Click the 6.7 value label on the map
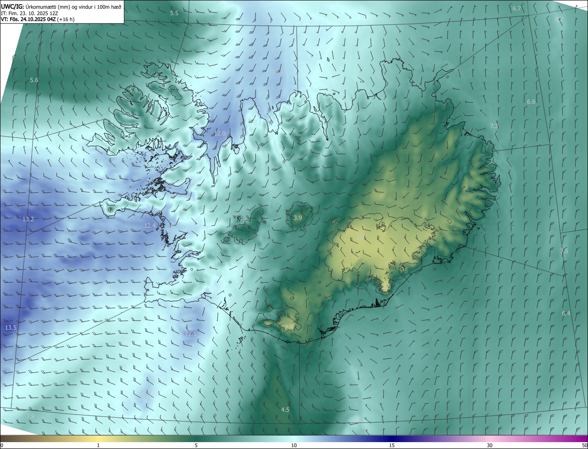588x449 pixels. (517, 9)
